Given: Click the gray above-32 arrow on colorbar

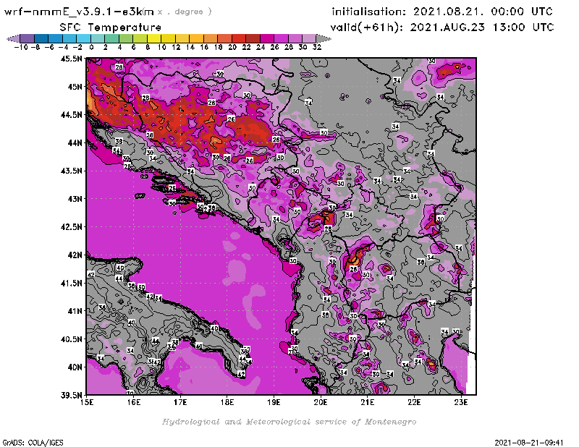Looking at the screenshot, I should [x=325, y=38].
